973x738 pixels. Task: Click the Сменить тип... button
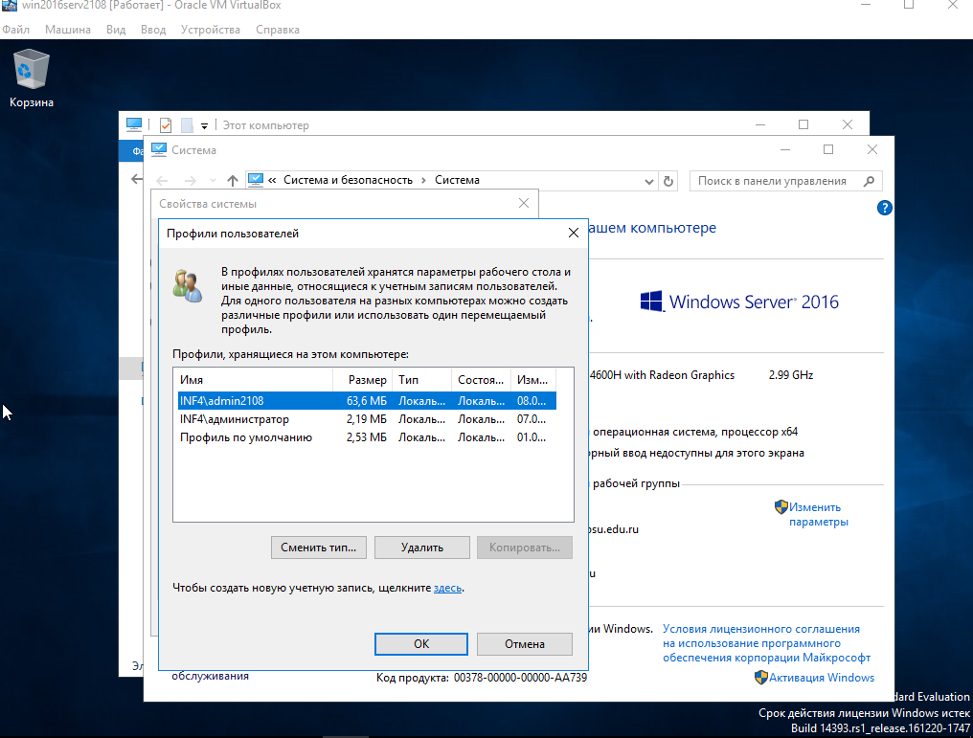pos(318,548)
